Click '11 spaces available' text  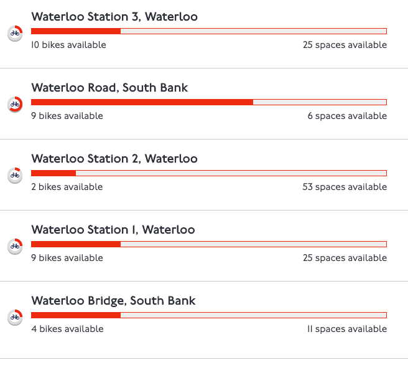point(346,329)
